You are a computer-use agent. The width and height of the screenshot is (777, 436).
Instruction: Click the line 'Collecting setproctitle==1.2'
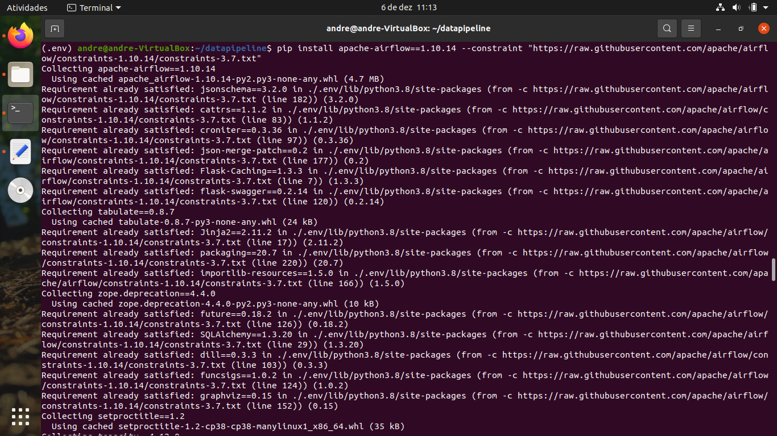[113, 416]
